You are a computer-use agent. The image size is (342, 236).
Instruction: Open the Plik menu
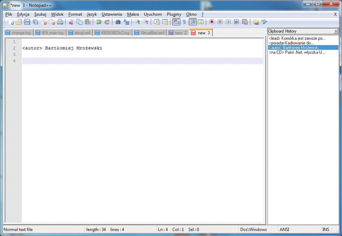tap(9, 14)
